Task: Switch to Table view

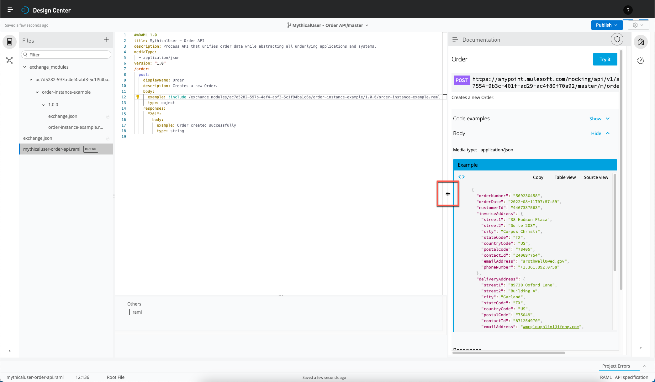Action: coord(565,177)
